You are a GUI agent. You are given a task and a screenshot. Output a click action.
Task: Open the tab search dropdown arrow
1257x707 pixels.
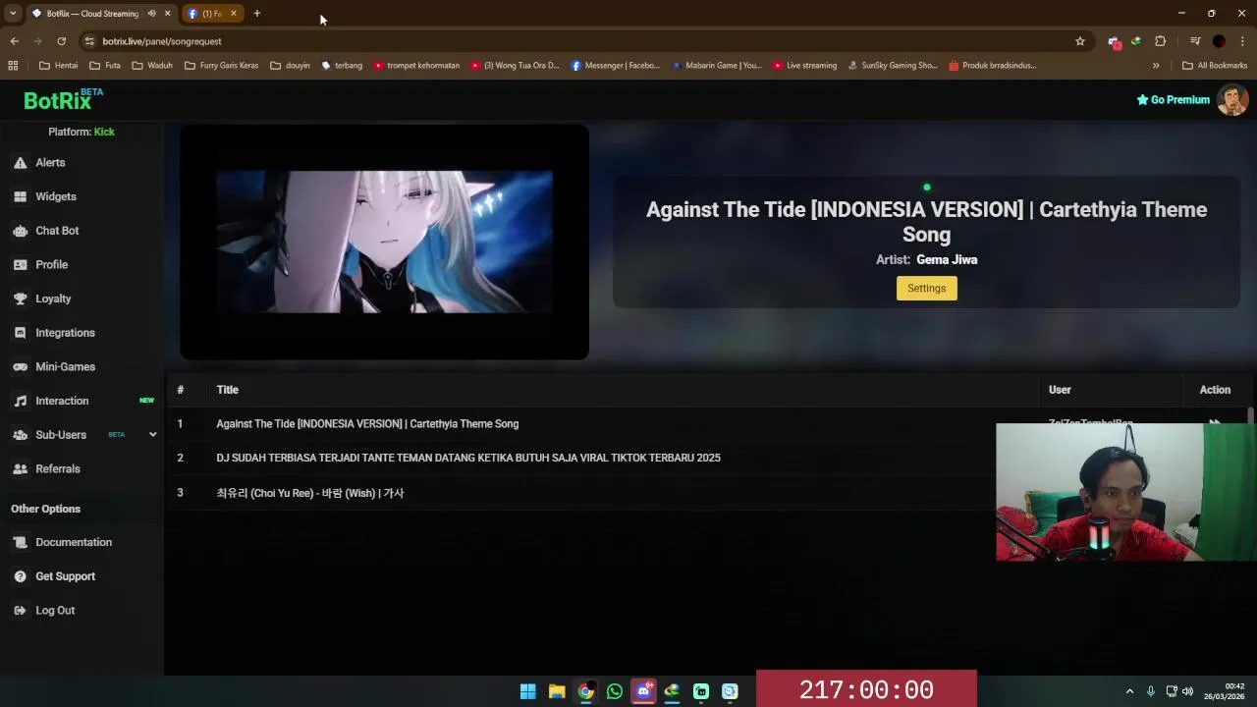[13, 14]
